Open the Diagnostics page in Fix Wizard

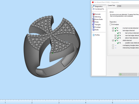(98, 6)
